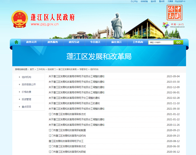
Task: Open 政府信息公开 in the left sidebar
Action: point(29,84)
